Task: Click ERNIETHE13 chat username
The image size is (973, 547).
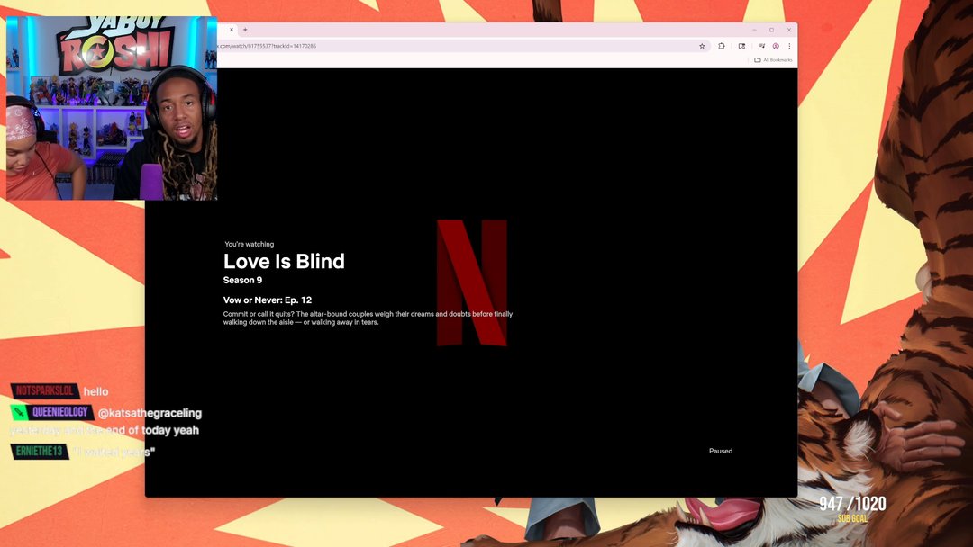Action: pyautogui.click(x=41, y=451)
